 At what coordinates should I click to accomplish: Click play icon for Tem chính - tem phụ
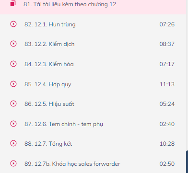[13, 124]
